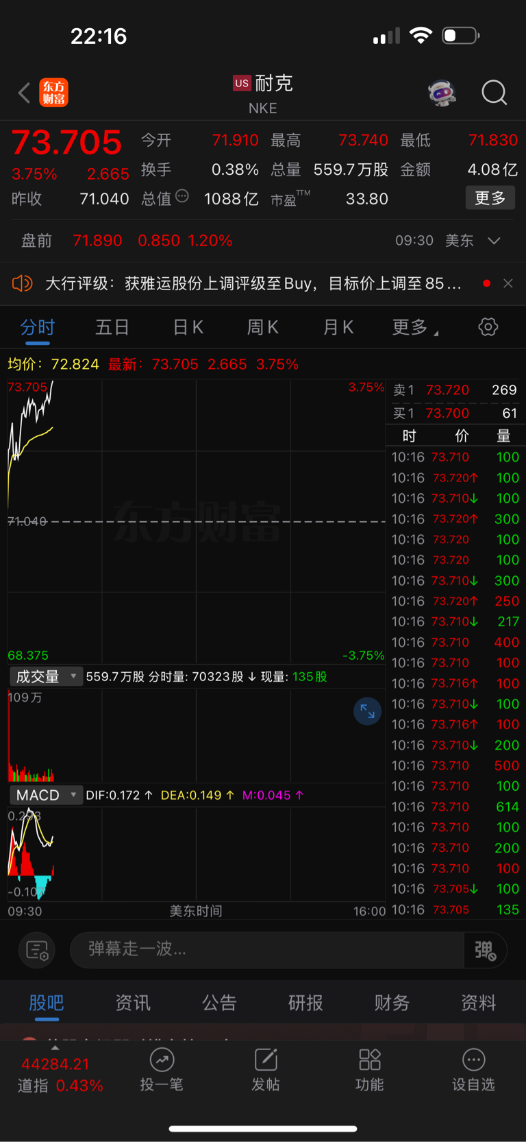This screenshot has width=526, height=1142.
Task: Open the MACD indicator dropdown
Action: (46, 795)
